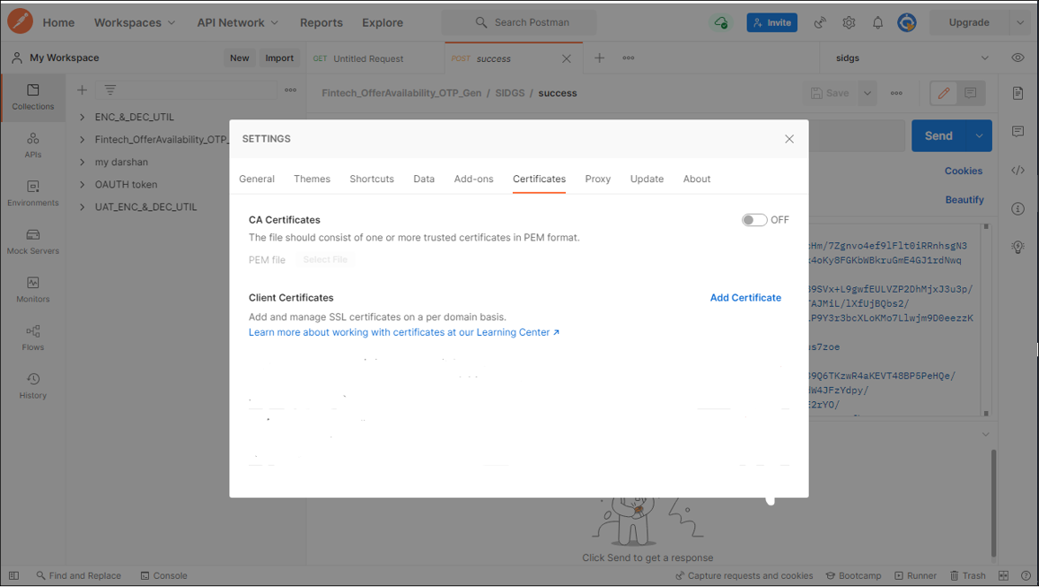Expand the ENC_&_DEC_UTIL collection
The image size is (1039, 587).
click(83, 118)
